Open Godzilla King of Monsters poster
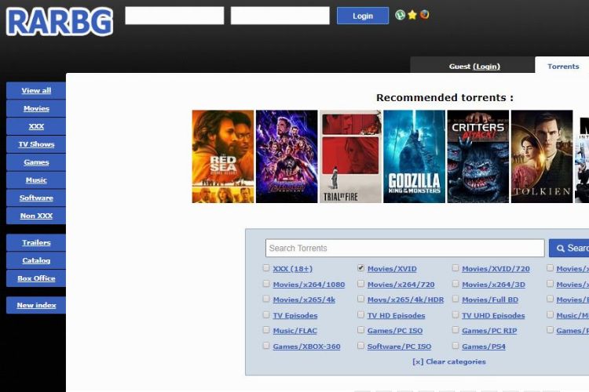Viewport: 589px width, 392px height. point(415,157)
